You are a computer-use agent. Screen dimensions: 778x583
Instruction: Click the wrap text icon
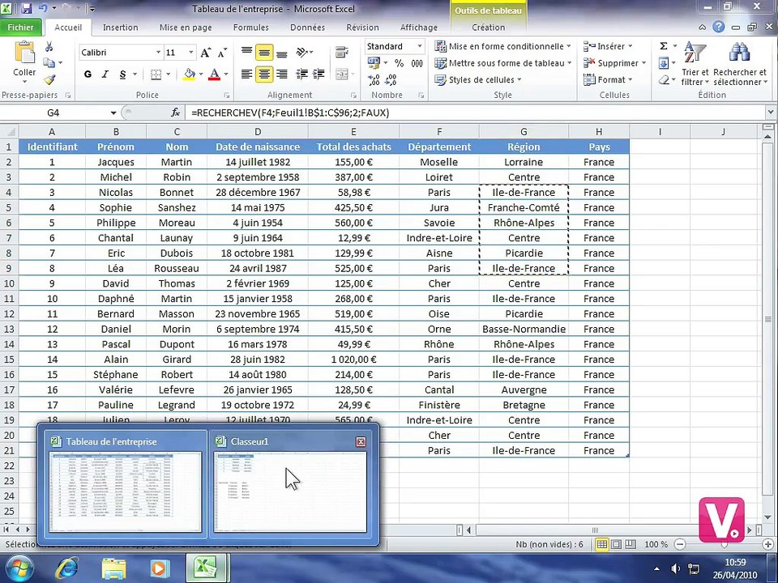[x=342, y=53]
